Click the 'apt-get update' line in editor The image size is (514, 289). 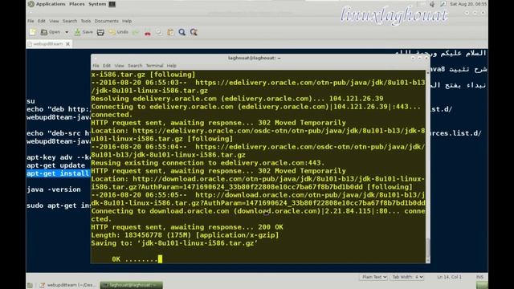point(56,165)
